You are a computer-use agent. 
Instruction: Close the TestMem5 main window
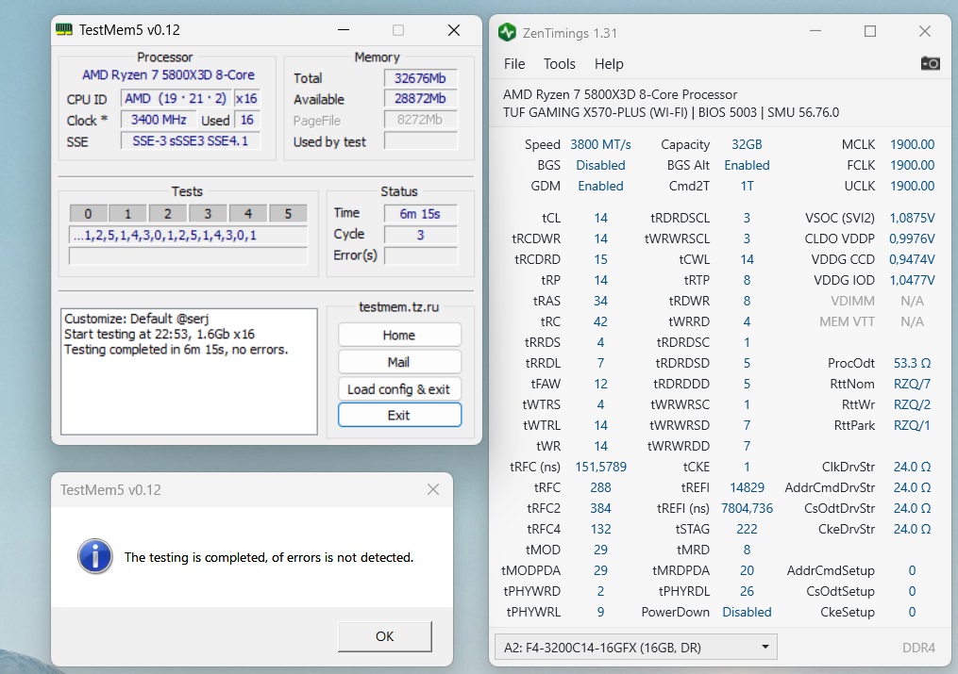[454, 30]
